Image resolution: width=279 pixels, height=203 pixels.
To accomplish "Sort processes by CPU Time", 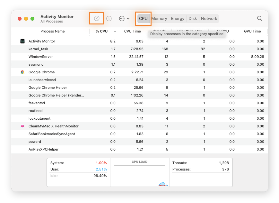I will pos(132,31).
